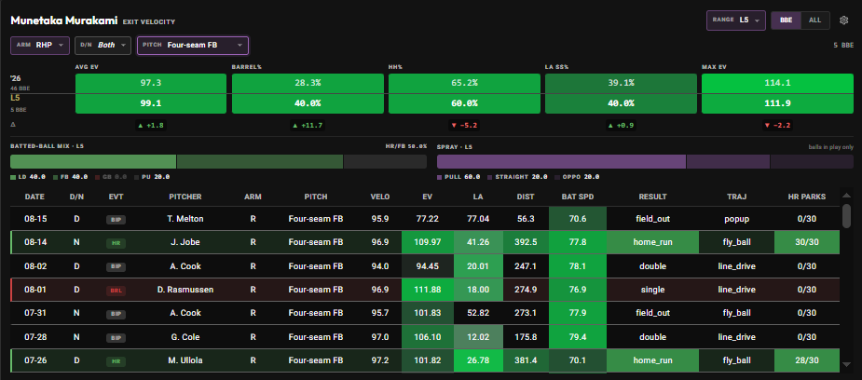This screenshot has height=380, width=862.
Task: Sort table by the DIST column header
Action: tap(527, 197)
